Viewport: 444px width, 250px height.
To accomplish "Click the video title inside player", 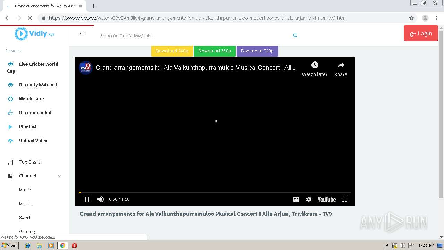I will click(196, 68).
